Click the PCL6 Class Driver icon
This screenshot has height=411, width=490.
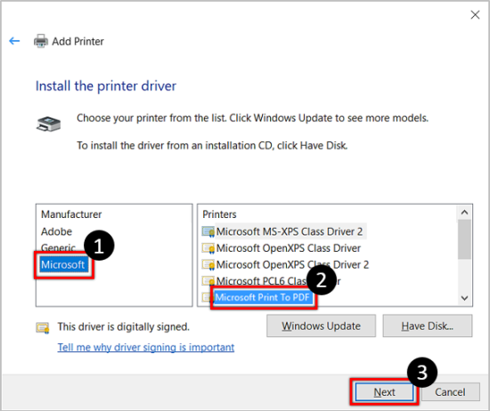(x=208, y=281)
